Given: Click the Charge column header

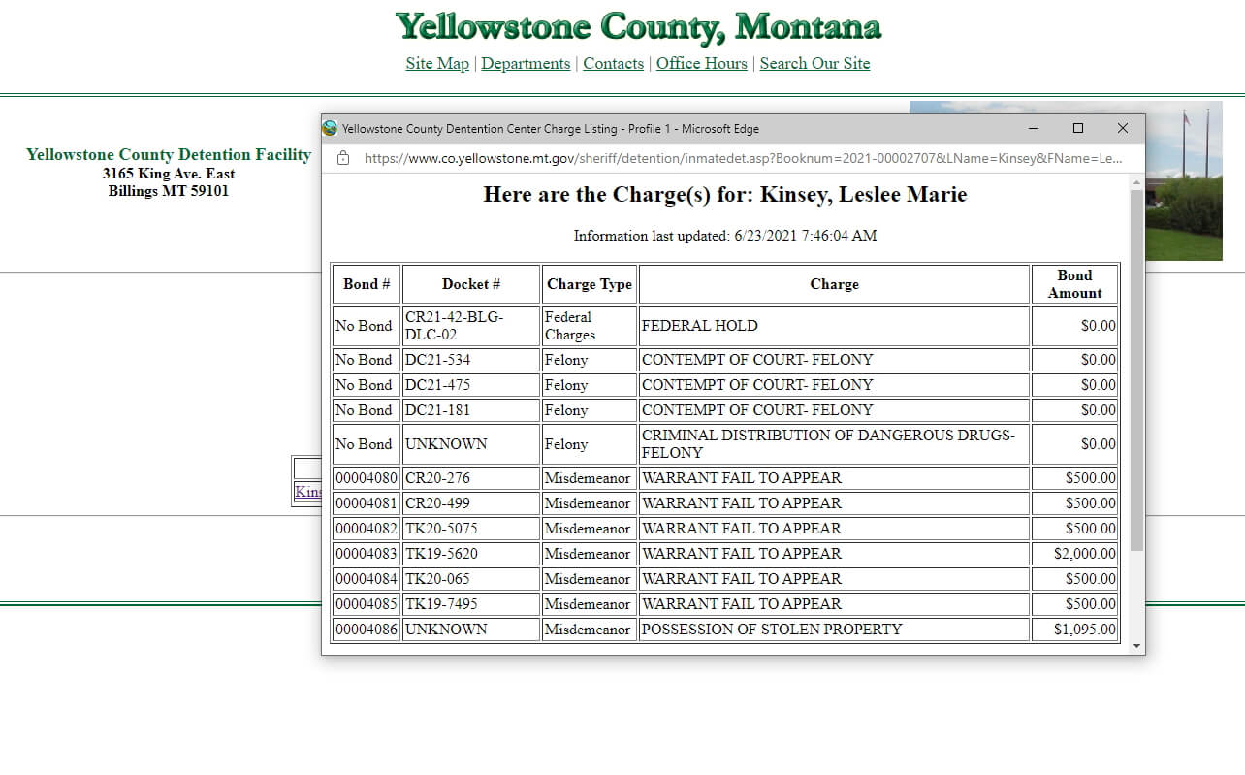Looking at the screenshot, I should [x=834, y=284].
